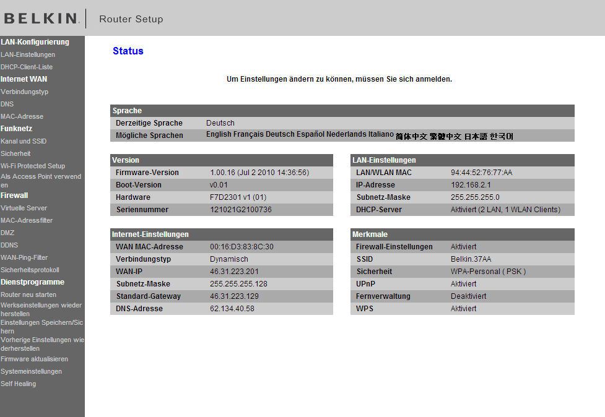Click the Firewall-Einstellungen value Aktiviert
605x417 pixels.
[x=463, y=247]
